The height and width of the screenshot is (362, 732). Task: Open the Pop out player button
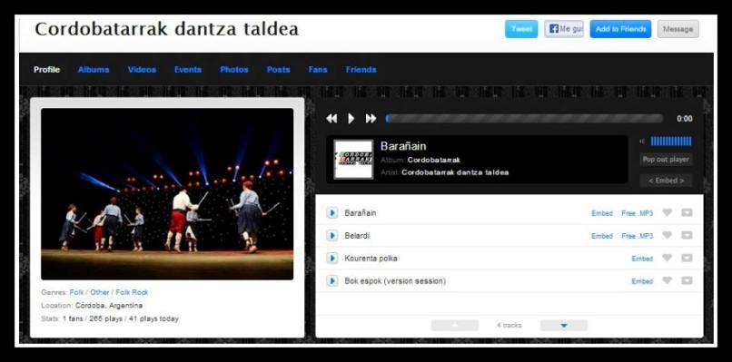tap(667, 160)
